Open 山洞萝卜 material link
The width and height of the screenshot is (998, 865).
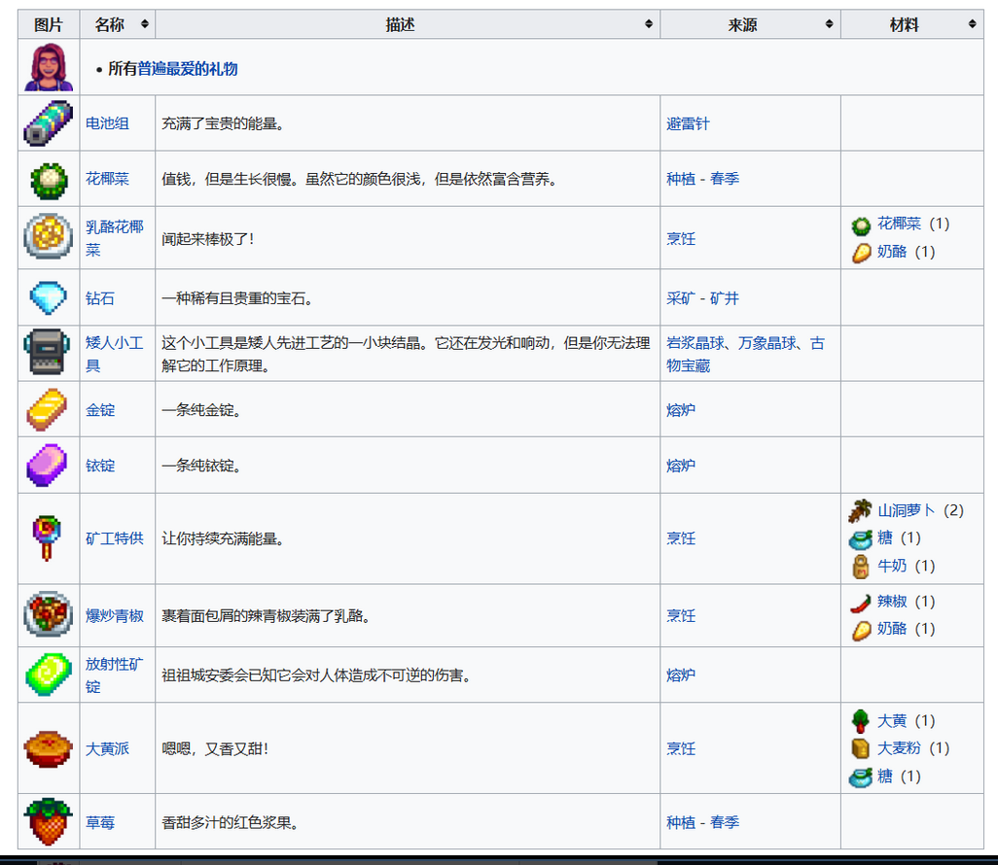pos(907,510)
